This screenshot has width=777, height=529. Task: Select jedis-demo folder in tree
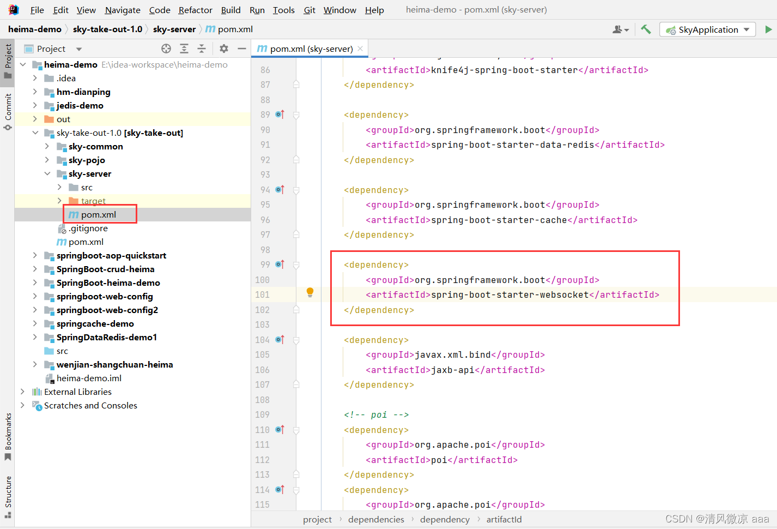[80, 105]
